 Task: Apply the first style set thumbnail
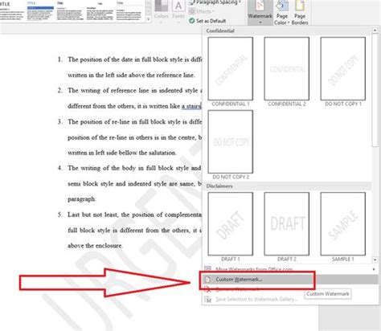pyautogui.click(x=12, y=10)
